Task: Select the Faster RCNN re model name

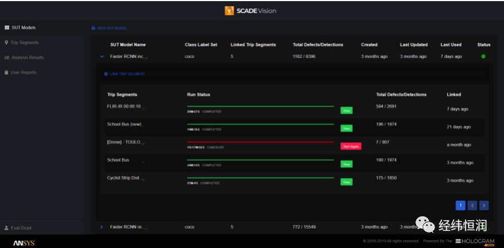Action: (127, 227)
